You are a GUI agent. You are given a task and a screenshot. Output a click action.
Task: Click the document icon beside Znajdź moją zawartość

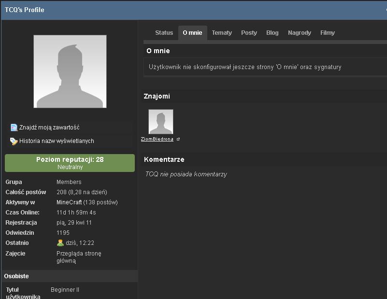pos(14,128)
